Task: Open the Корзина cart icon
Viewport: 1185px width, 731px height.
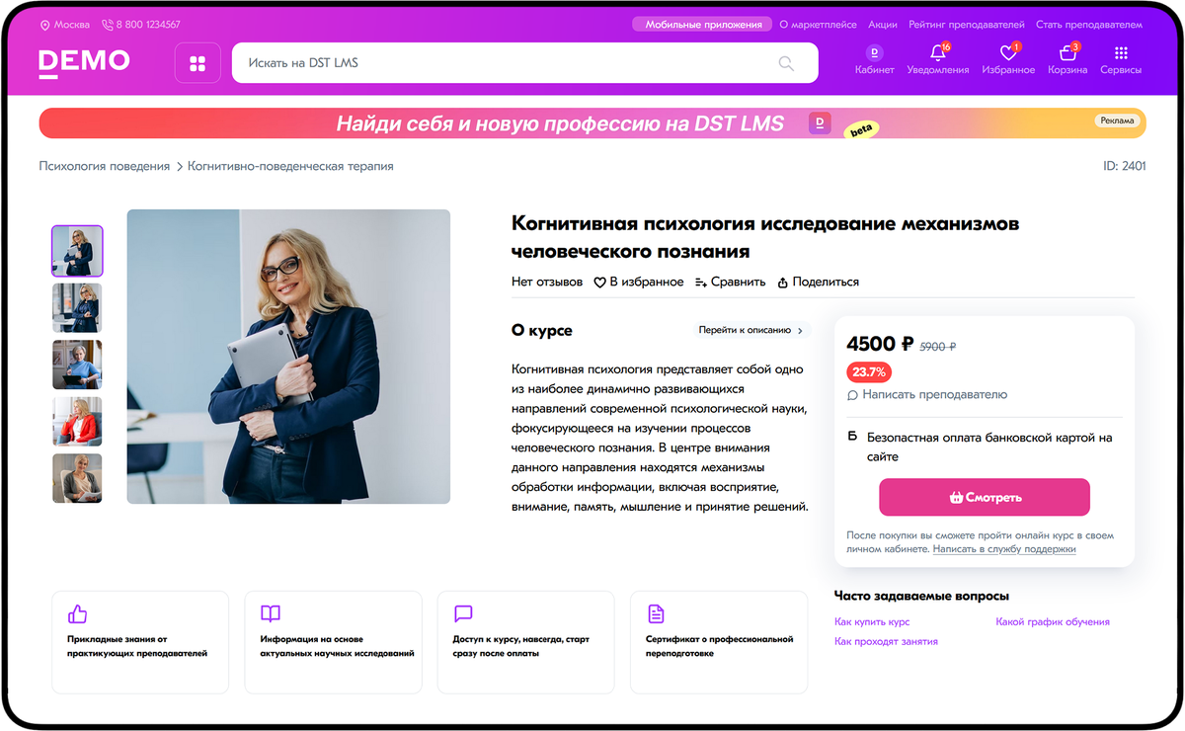Action: click(1067, 52)
